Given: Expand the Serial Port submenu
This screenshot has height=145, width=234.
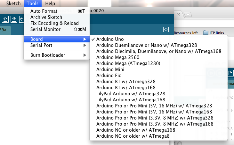Looking at the screenshot, I should (56, 45).
